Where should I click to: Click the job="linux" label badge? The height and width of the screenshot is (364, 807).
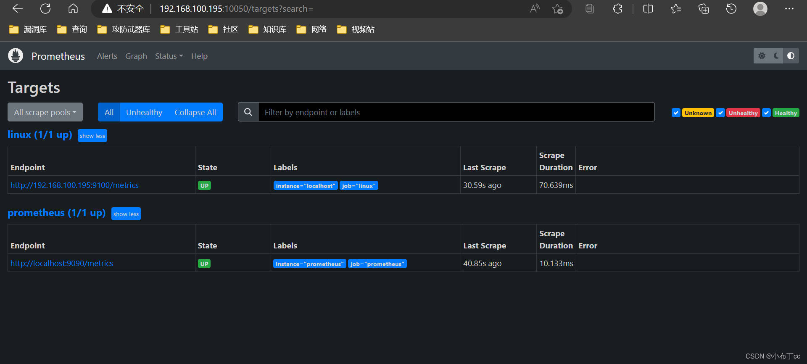click(x=359, y=185)
